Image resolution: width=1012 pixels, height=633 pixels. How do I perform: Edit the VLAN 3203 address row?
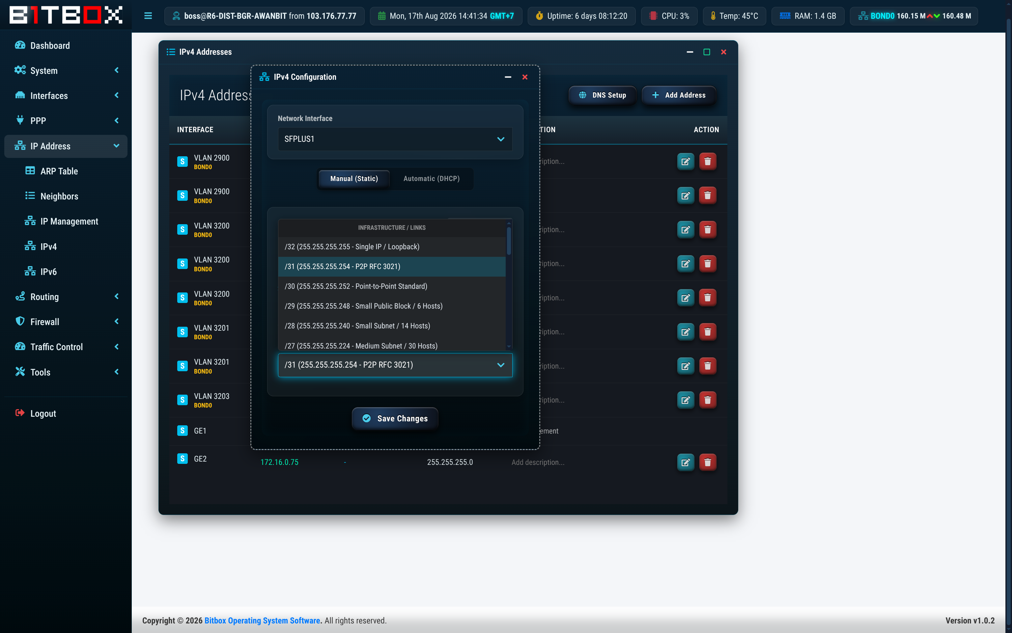686,400
